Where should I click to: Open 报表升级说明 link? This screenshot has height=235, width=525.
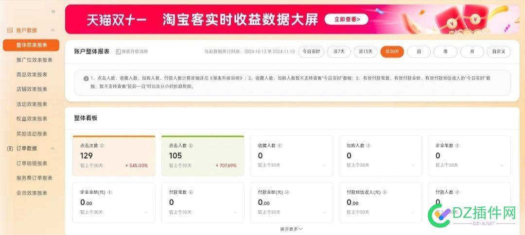coord(135,52)
